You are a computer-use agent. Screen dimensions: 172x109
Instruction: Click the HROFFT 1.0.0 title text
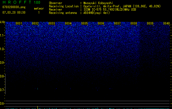pyautogui.click(x=21, y=2)
